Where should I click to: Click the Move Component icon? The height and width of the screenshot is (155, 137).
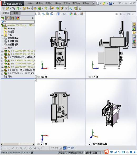tap(28, 8)
